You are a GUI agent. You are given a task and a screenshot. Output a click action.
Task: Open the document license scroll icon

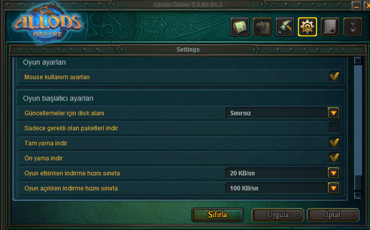click(x=330, y=27)
